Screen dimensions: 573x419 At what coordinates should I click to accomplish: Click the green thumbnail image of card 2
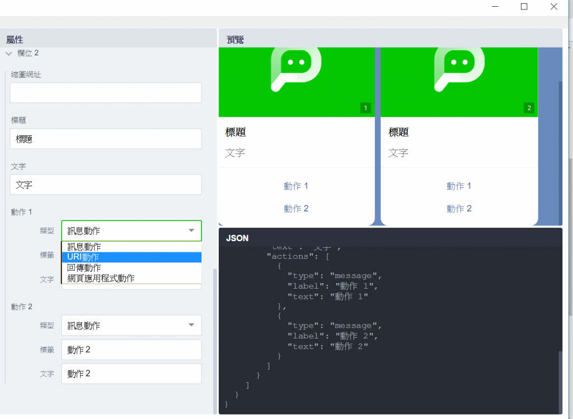click(459, 82)
